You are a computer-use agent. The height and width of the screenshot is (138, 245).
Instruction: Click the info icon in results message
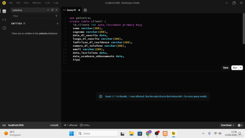[x=101, y=96]
